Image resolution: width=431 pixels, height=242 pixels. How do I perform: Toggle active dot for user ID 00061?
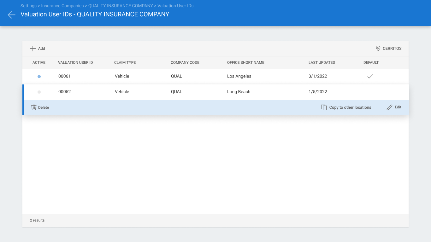(x=39, y=77)
